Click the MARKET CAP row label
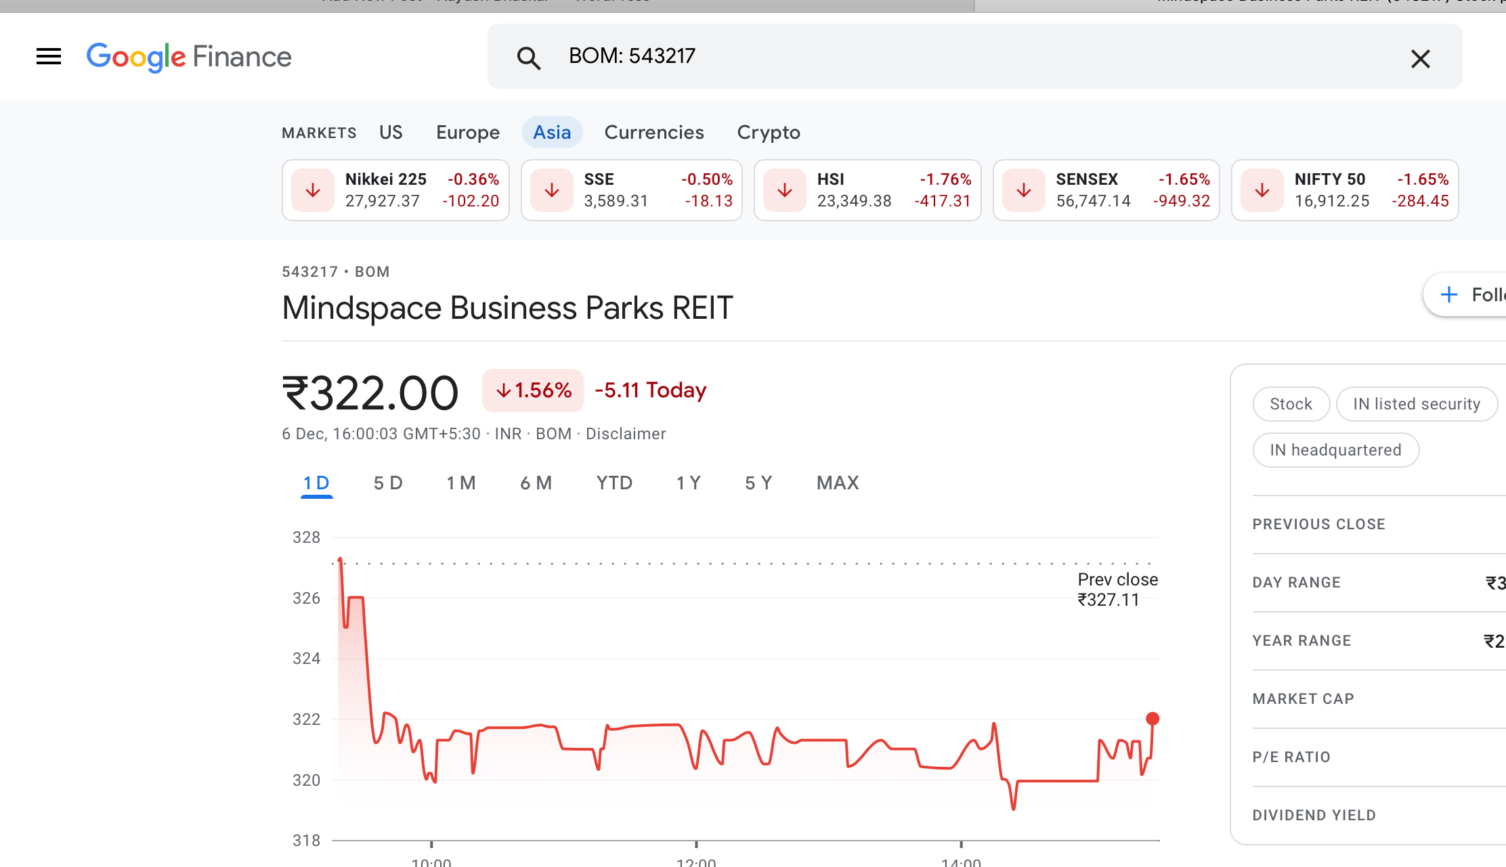 (1303, 699)
